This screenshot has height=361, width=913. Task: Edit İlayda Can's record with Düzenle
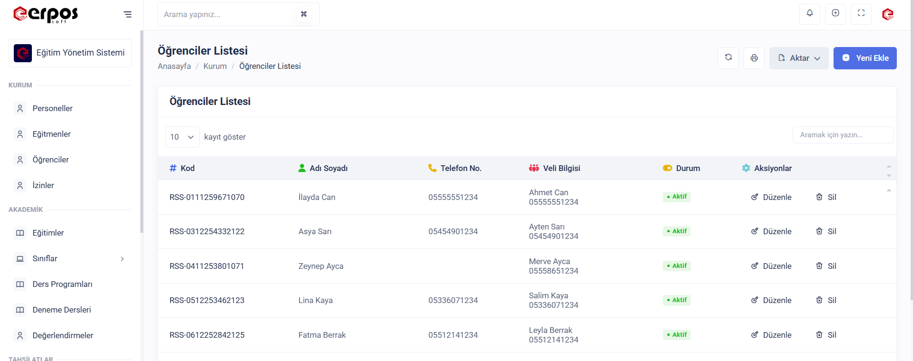point(771,197)
